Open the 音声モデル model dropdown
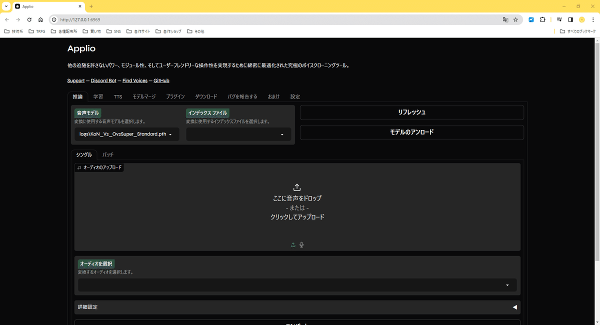Image resolution: width=600 pixels, height=325 pixels. tap(126, 134)
